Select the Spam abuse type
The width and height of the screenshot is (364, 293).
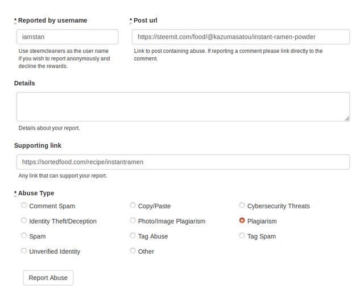point(24,236)
